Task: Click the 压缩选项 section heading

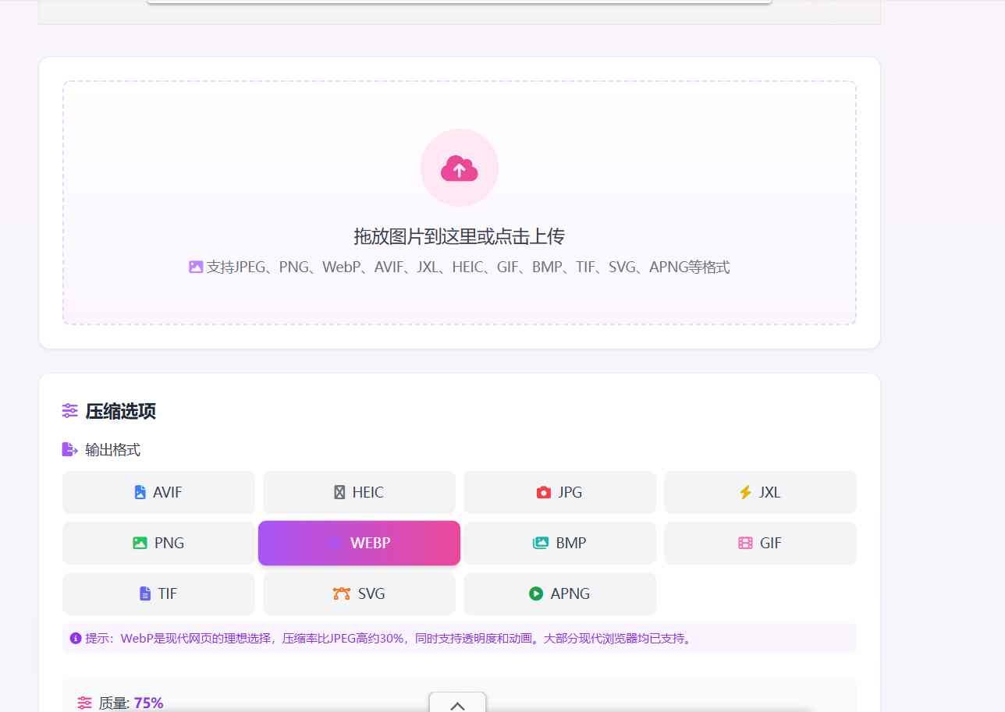Action: [120, 411]
